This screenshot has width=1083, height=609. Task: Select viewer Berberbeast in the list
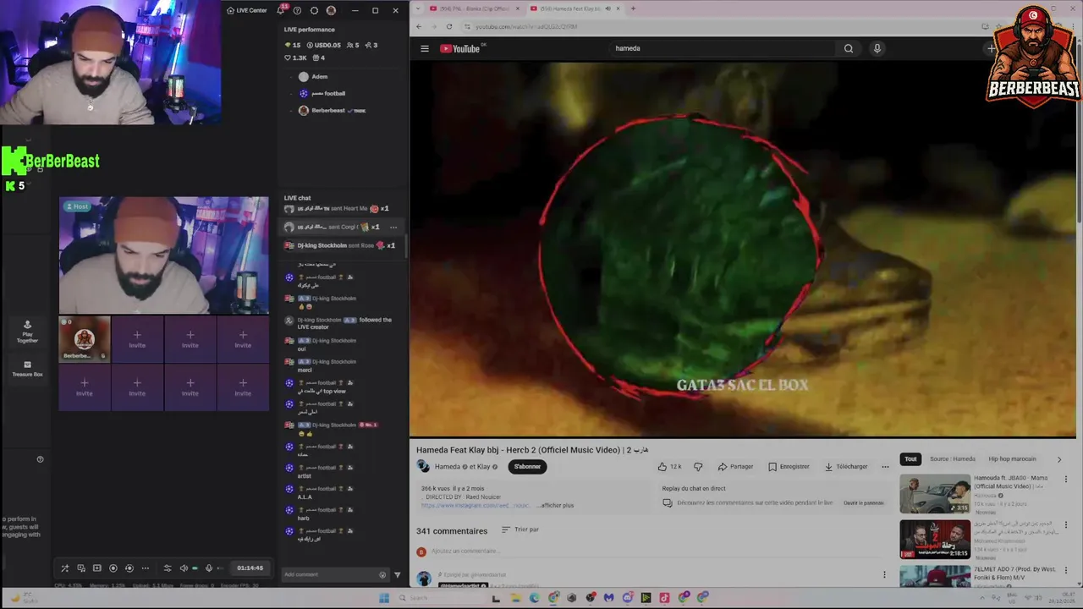coord(332,111)
